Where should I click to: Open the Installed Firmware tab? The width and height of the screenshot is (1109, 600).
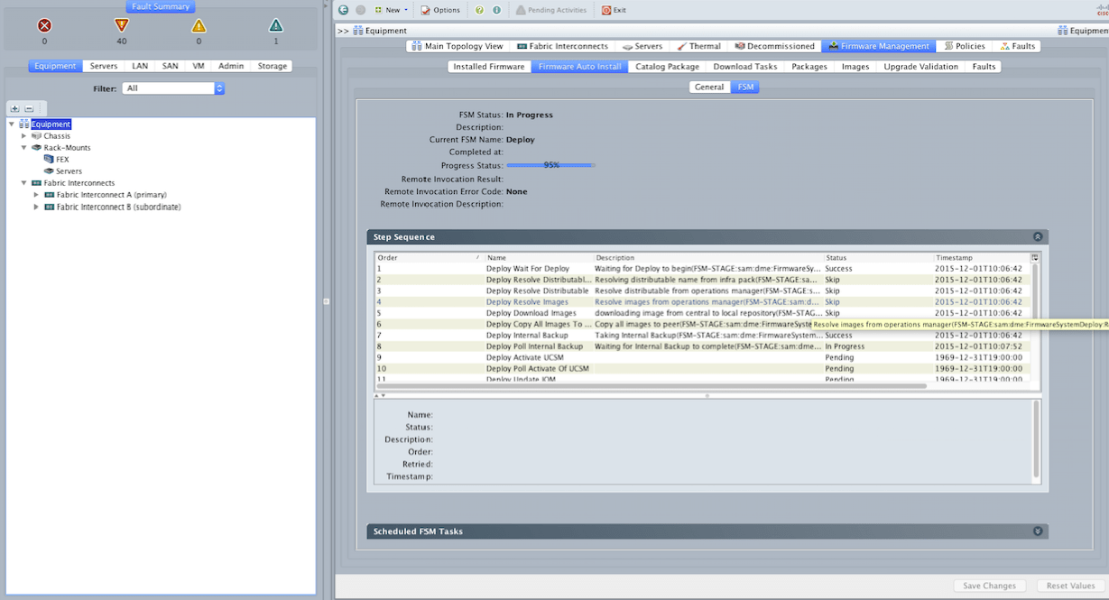tap(489, 66)
